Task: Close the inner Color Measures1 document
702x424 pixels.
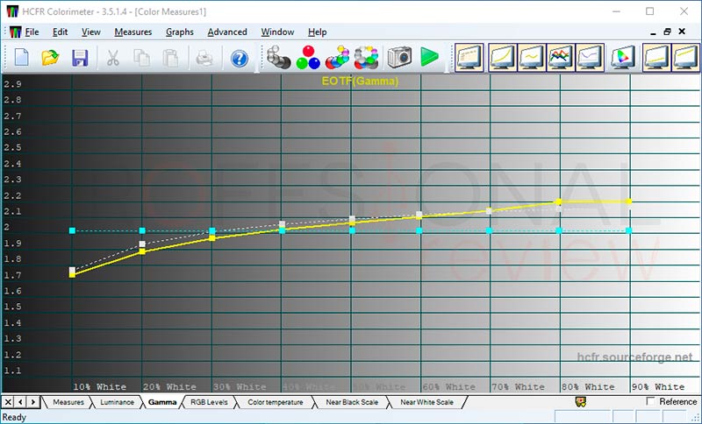Action: 682,32
